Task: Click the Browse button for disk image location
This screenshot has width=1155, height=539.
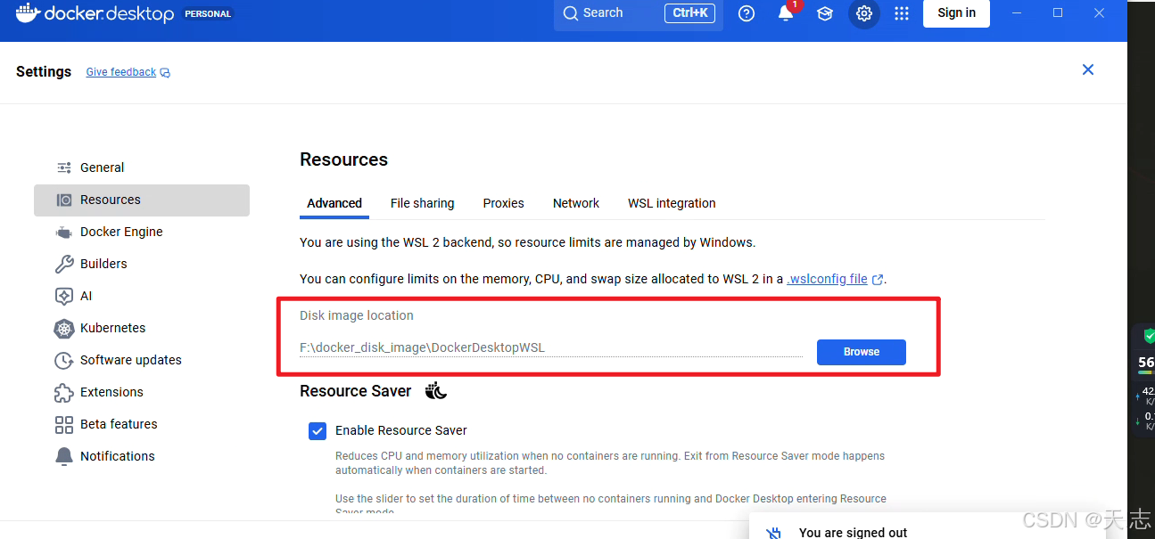Action: point(861,352)
